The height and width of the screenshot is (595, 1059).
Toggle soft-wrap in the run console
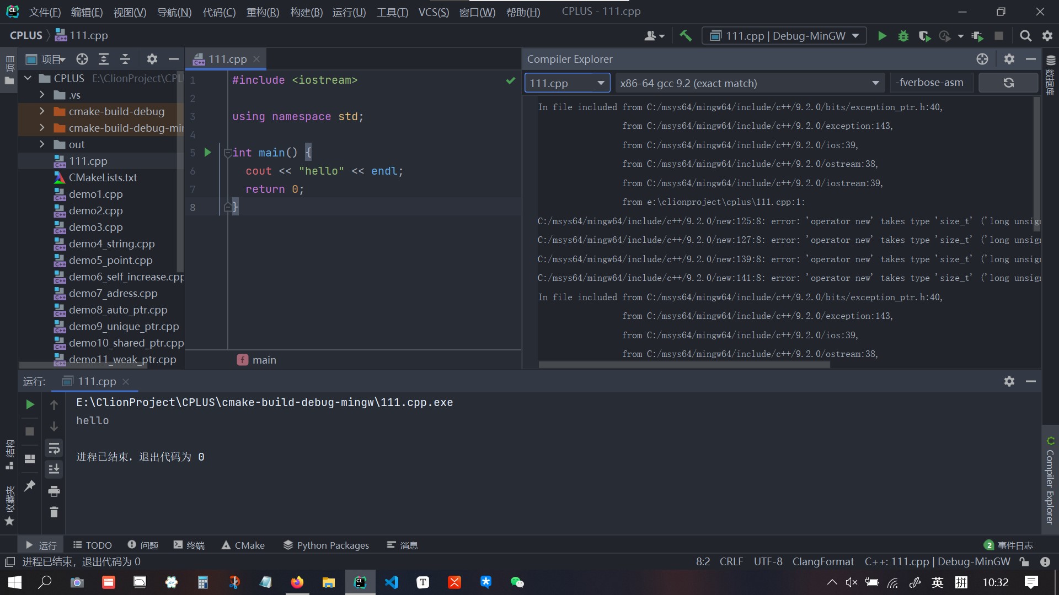pos(54,448)
